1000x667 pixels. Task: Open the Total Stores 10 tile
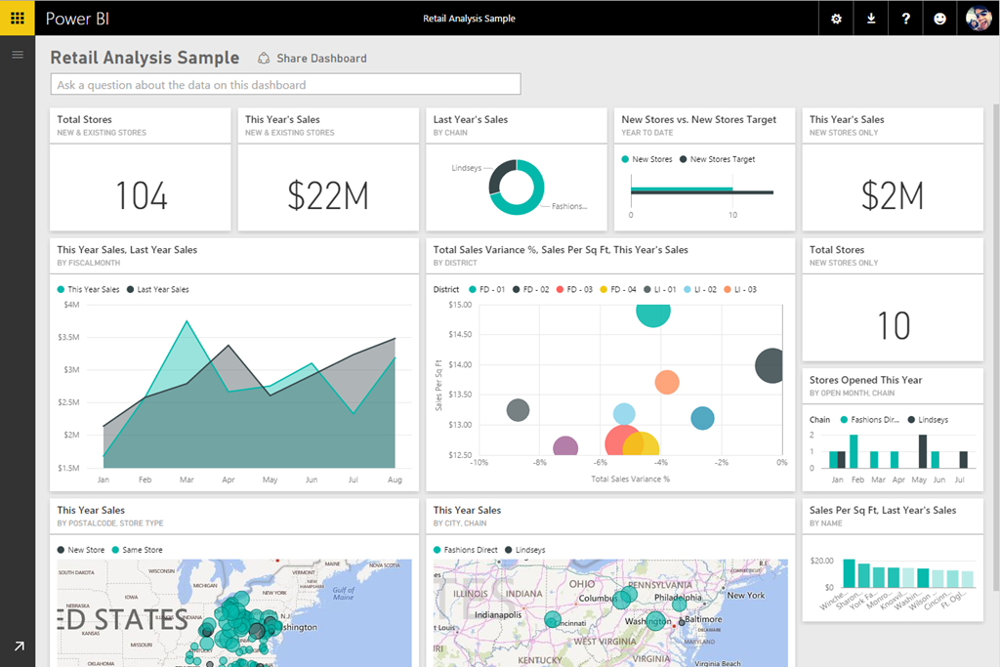893,300
